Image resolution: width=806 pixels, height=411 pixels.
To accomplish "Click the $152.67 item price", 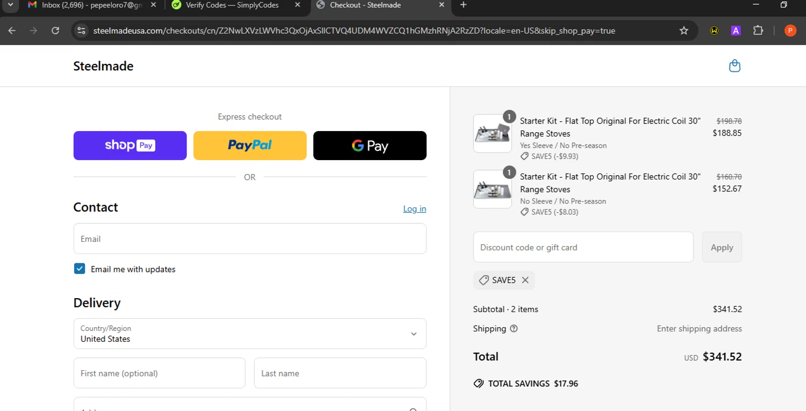I will (727, 189).
